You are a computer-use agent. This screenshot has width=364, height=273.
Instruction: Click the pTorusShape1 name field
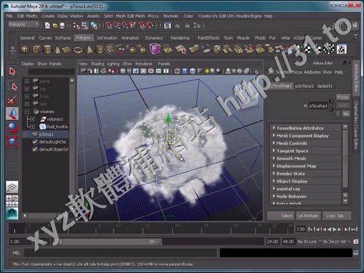coord(318,106)
